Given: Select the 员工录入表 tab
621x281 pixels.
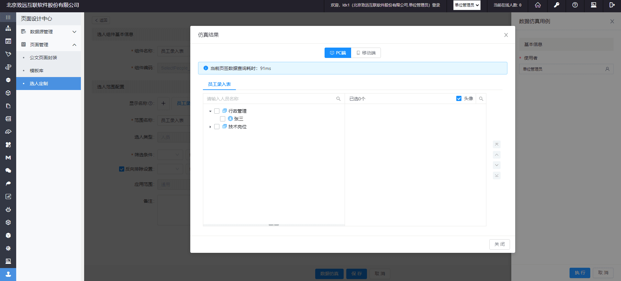Looking at the screenshot, I should [219, 84].
